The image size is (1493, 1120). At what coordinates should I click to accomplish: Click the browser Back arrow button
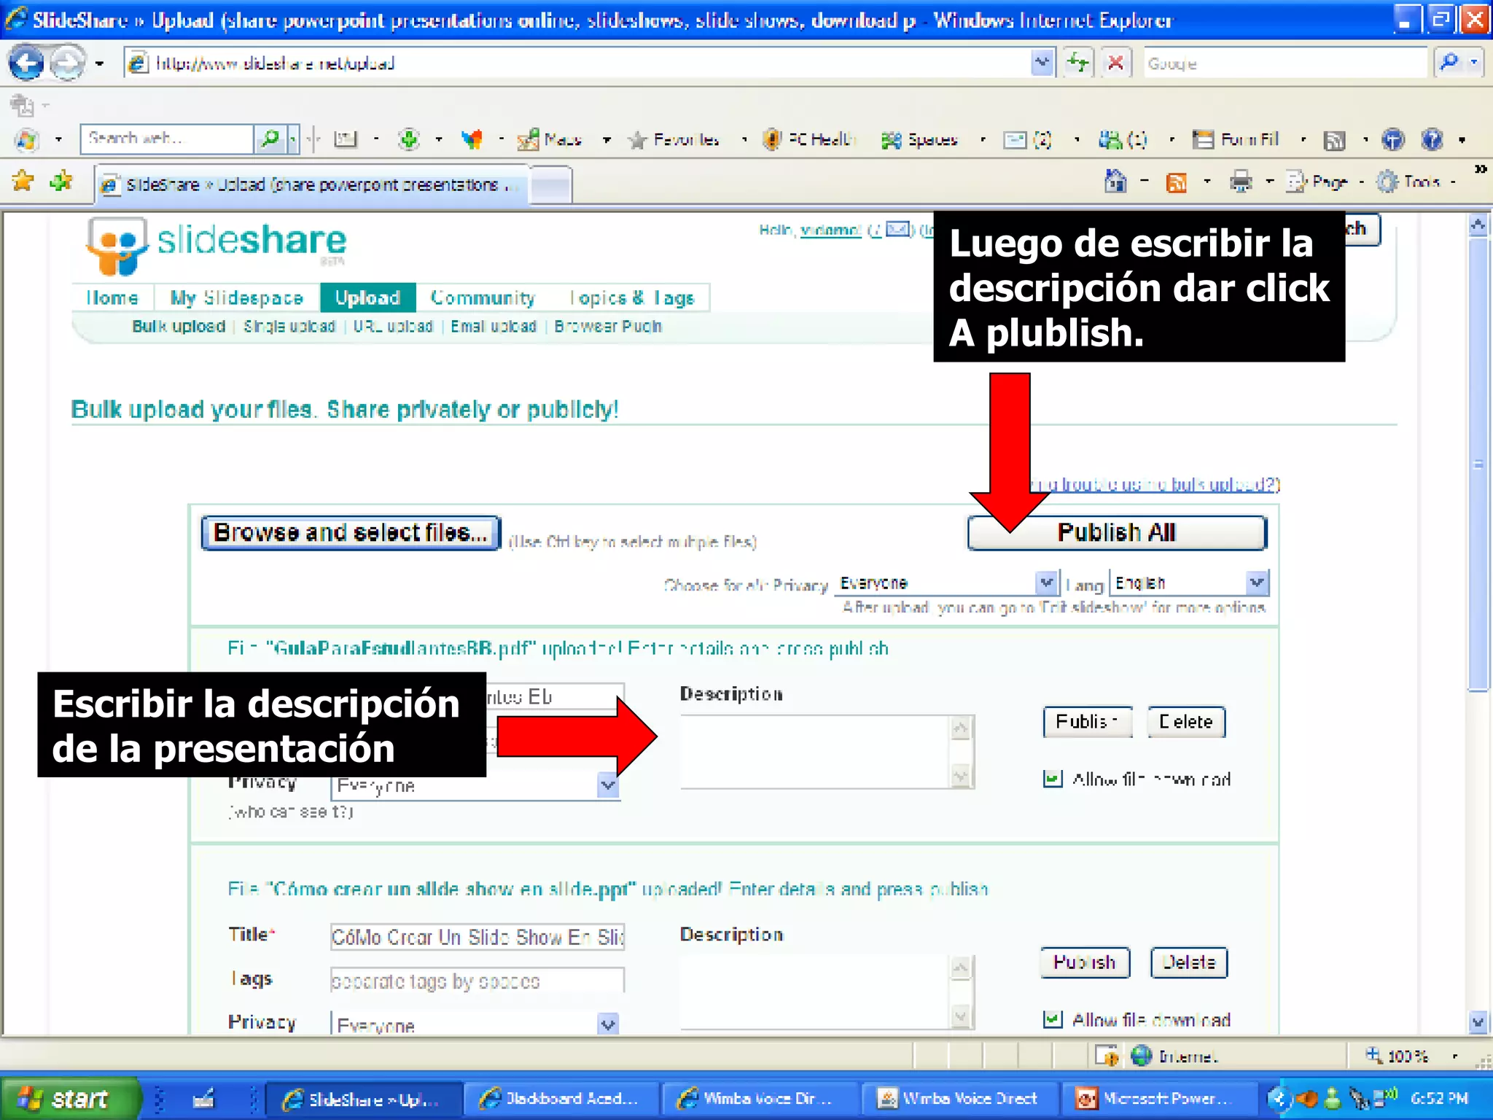point(27,63)
